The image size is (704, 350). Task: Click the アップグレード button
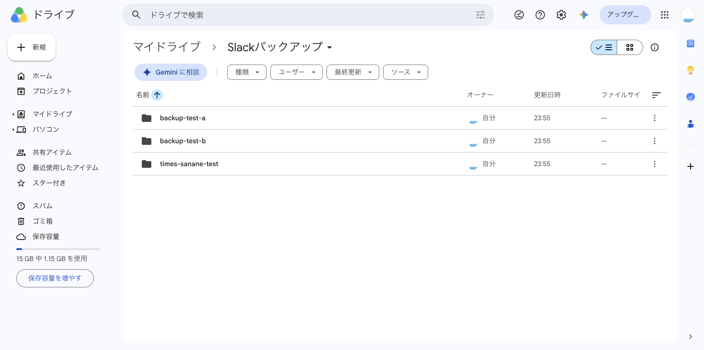coord(625,15)
